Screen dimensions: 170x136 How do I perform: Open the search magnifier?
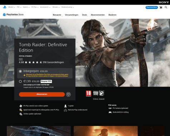coord(166,8)
